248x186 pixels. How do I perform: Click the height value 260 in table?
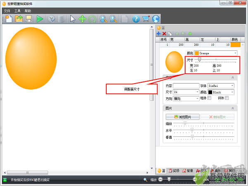click(x=196, y=45)
